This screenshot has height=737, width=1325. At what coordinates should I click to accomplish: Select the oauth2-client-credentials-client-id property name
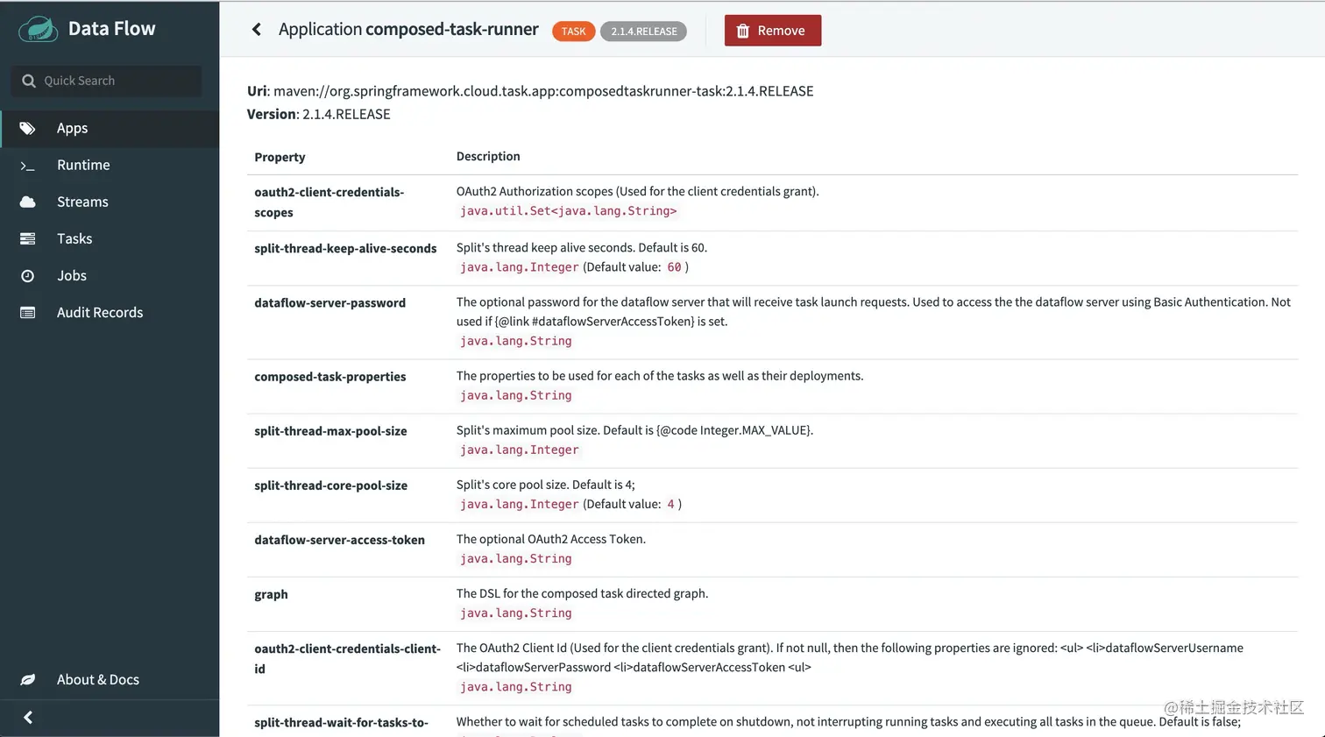click(x=348, y=658)
